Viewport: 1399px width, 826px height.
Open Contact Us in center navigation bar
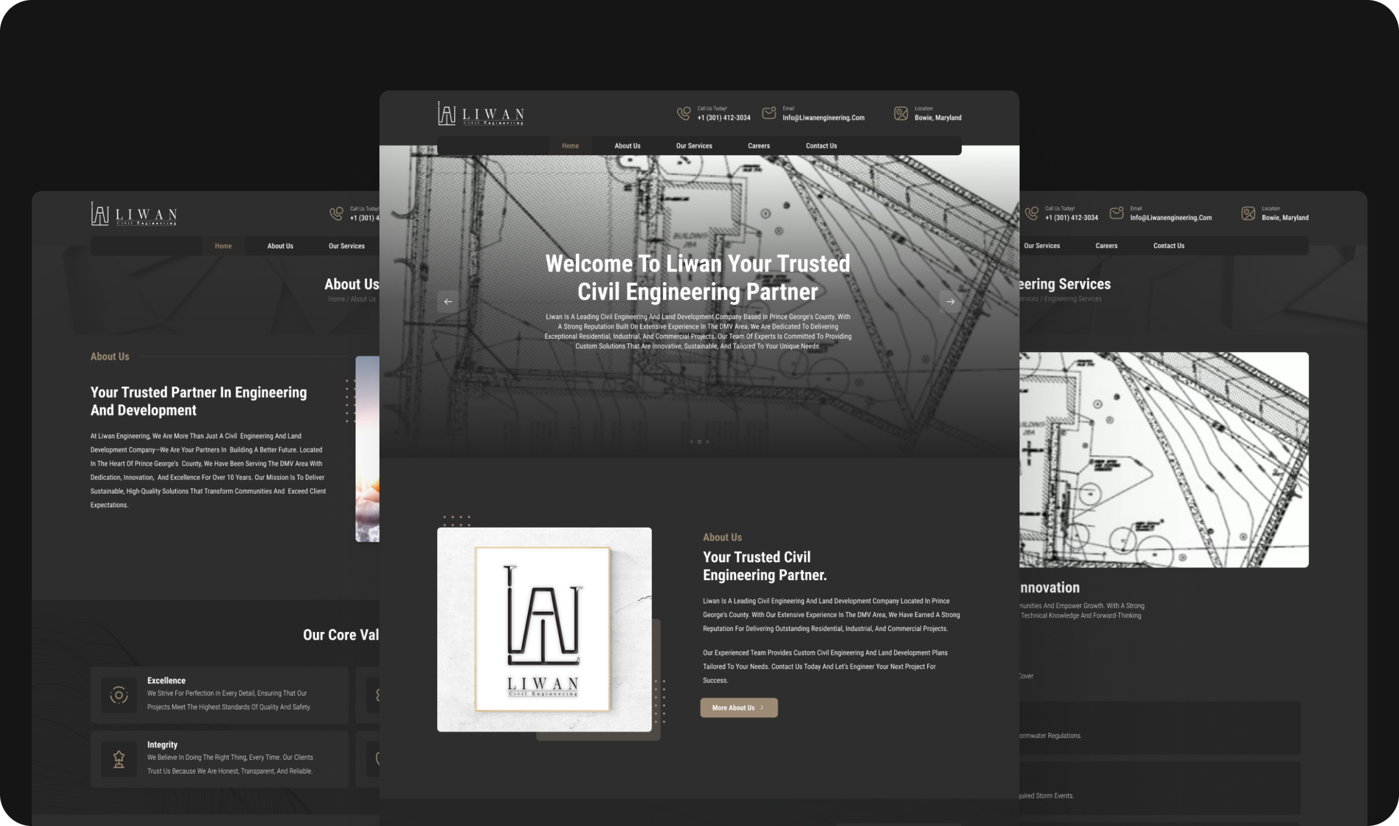pos(821,146)
